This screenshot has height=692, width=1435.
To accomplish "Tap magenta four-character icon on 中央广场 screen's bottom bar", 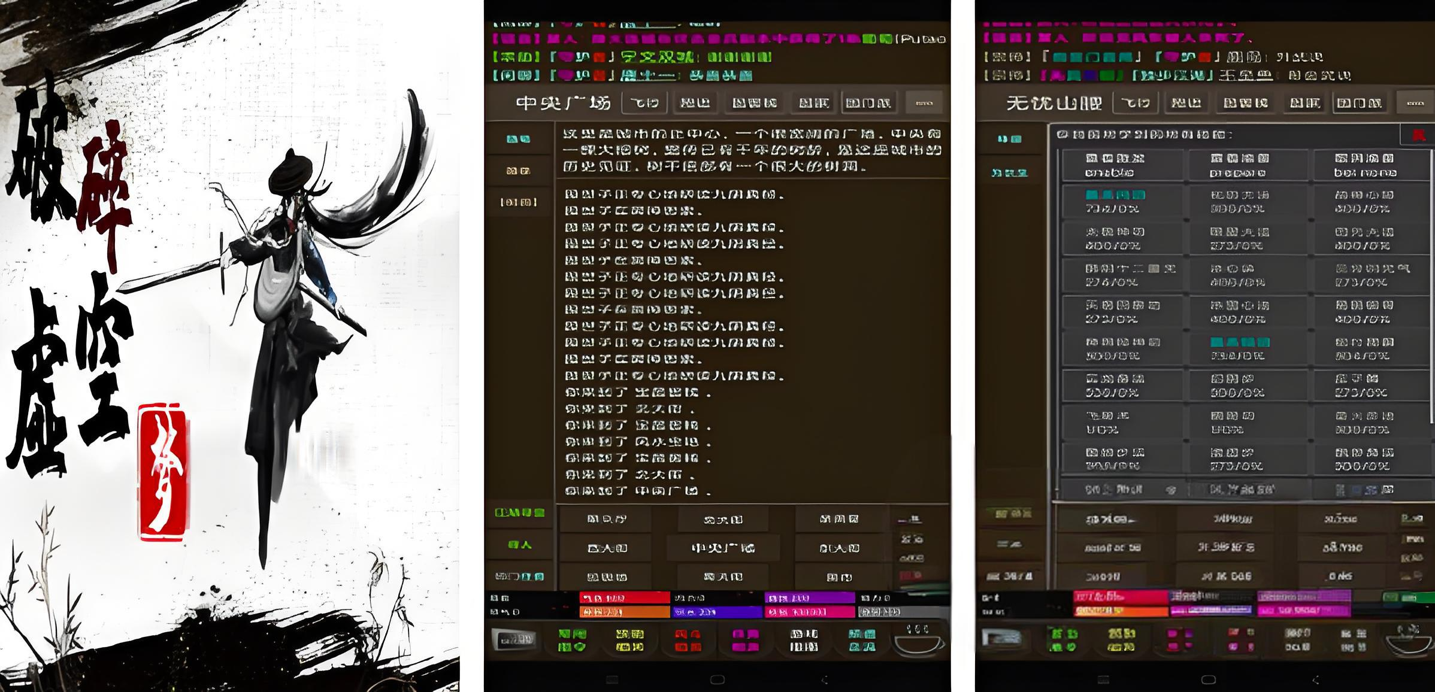I will pyautogui.click(x=746, y=640).
